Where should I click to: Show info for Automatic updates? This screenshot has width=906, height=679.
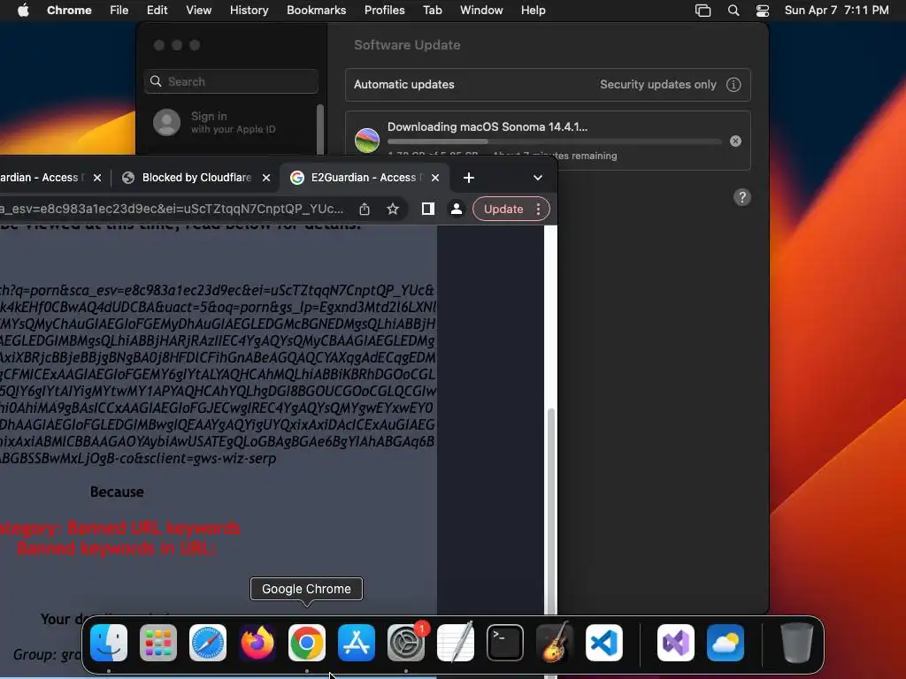pyautogui.click(x=733, y=84)
